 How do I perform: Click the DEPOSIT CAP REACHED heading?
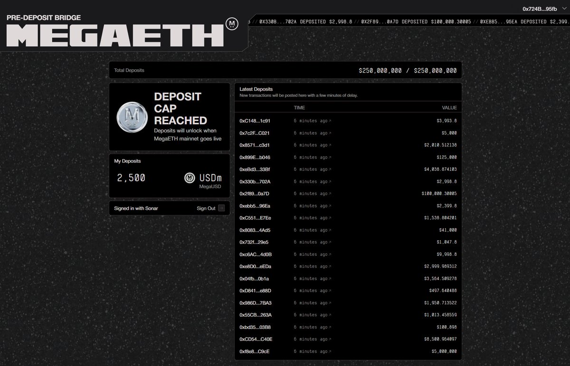point(180,108)
